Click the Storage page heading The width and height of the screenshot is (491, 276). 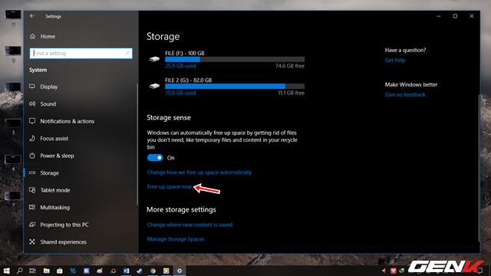point(163,37)
